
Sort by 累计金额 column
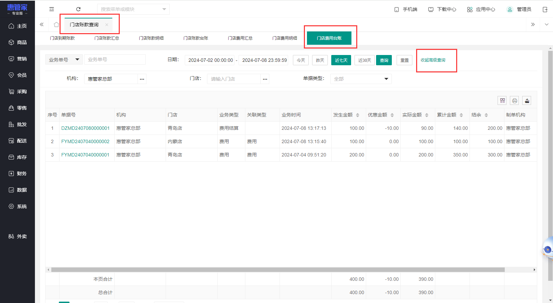click(461, 115)
